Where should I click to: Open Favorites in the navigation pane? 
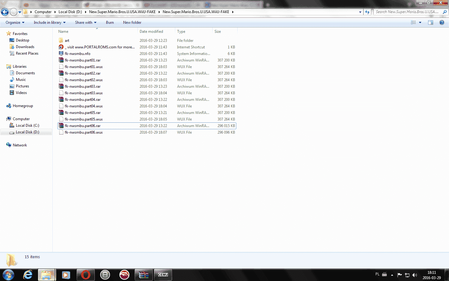pos(20,34)
